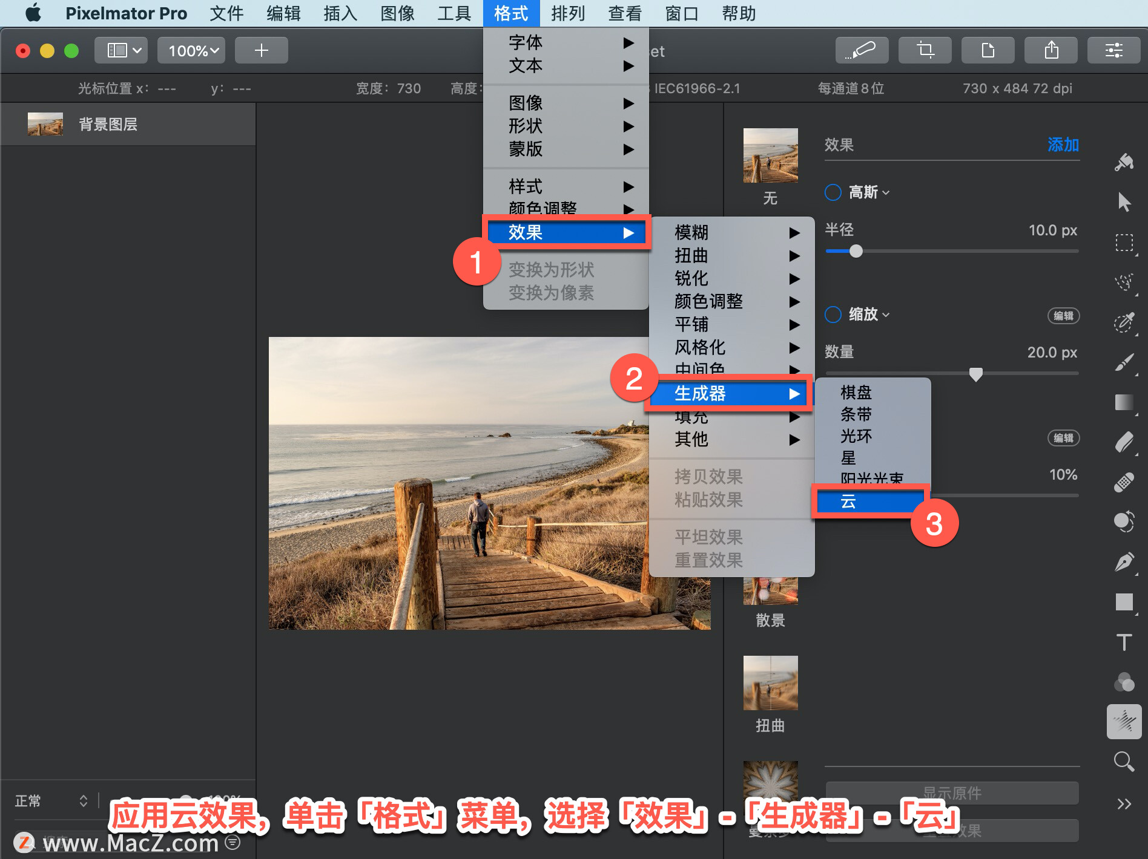This screenshot has width=1148, height=859.
Task: Select the Repair bandage tool
Action: (1124, 482)
